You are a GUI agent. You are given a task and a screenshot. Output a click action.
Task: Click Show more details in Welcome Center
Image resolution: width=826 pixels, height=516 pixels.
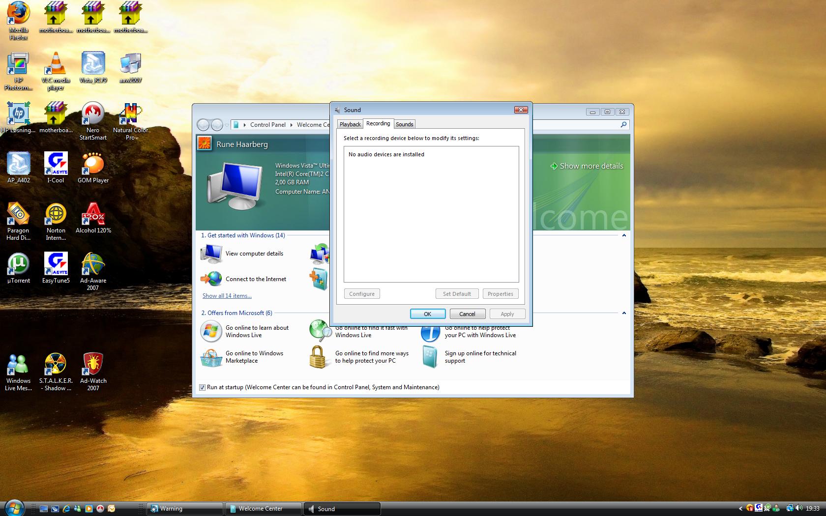pyautogui.click(x=587, y=166)
